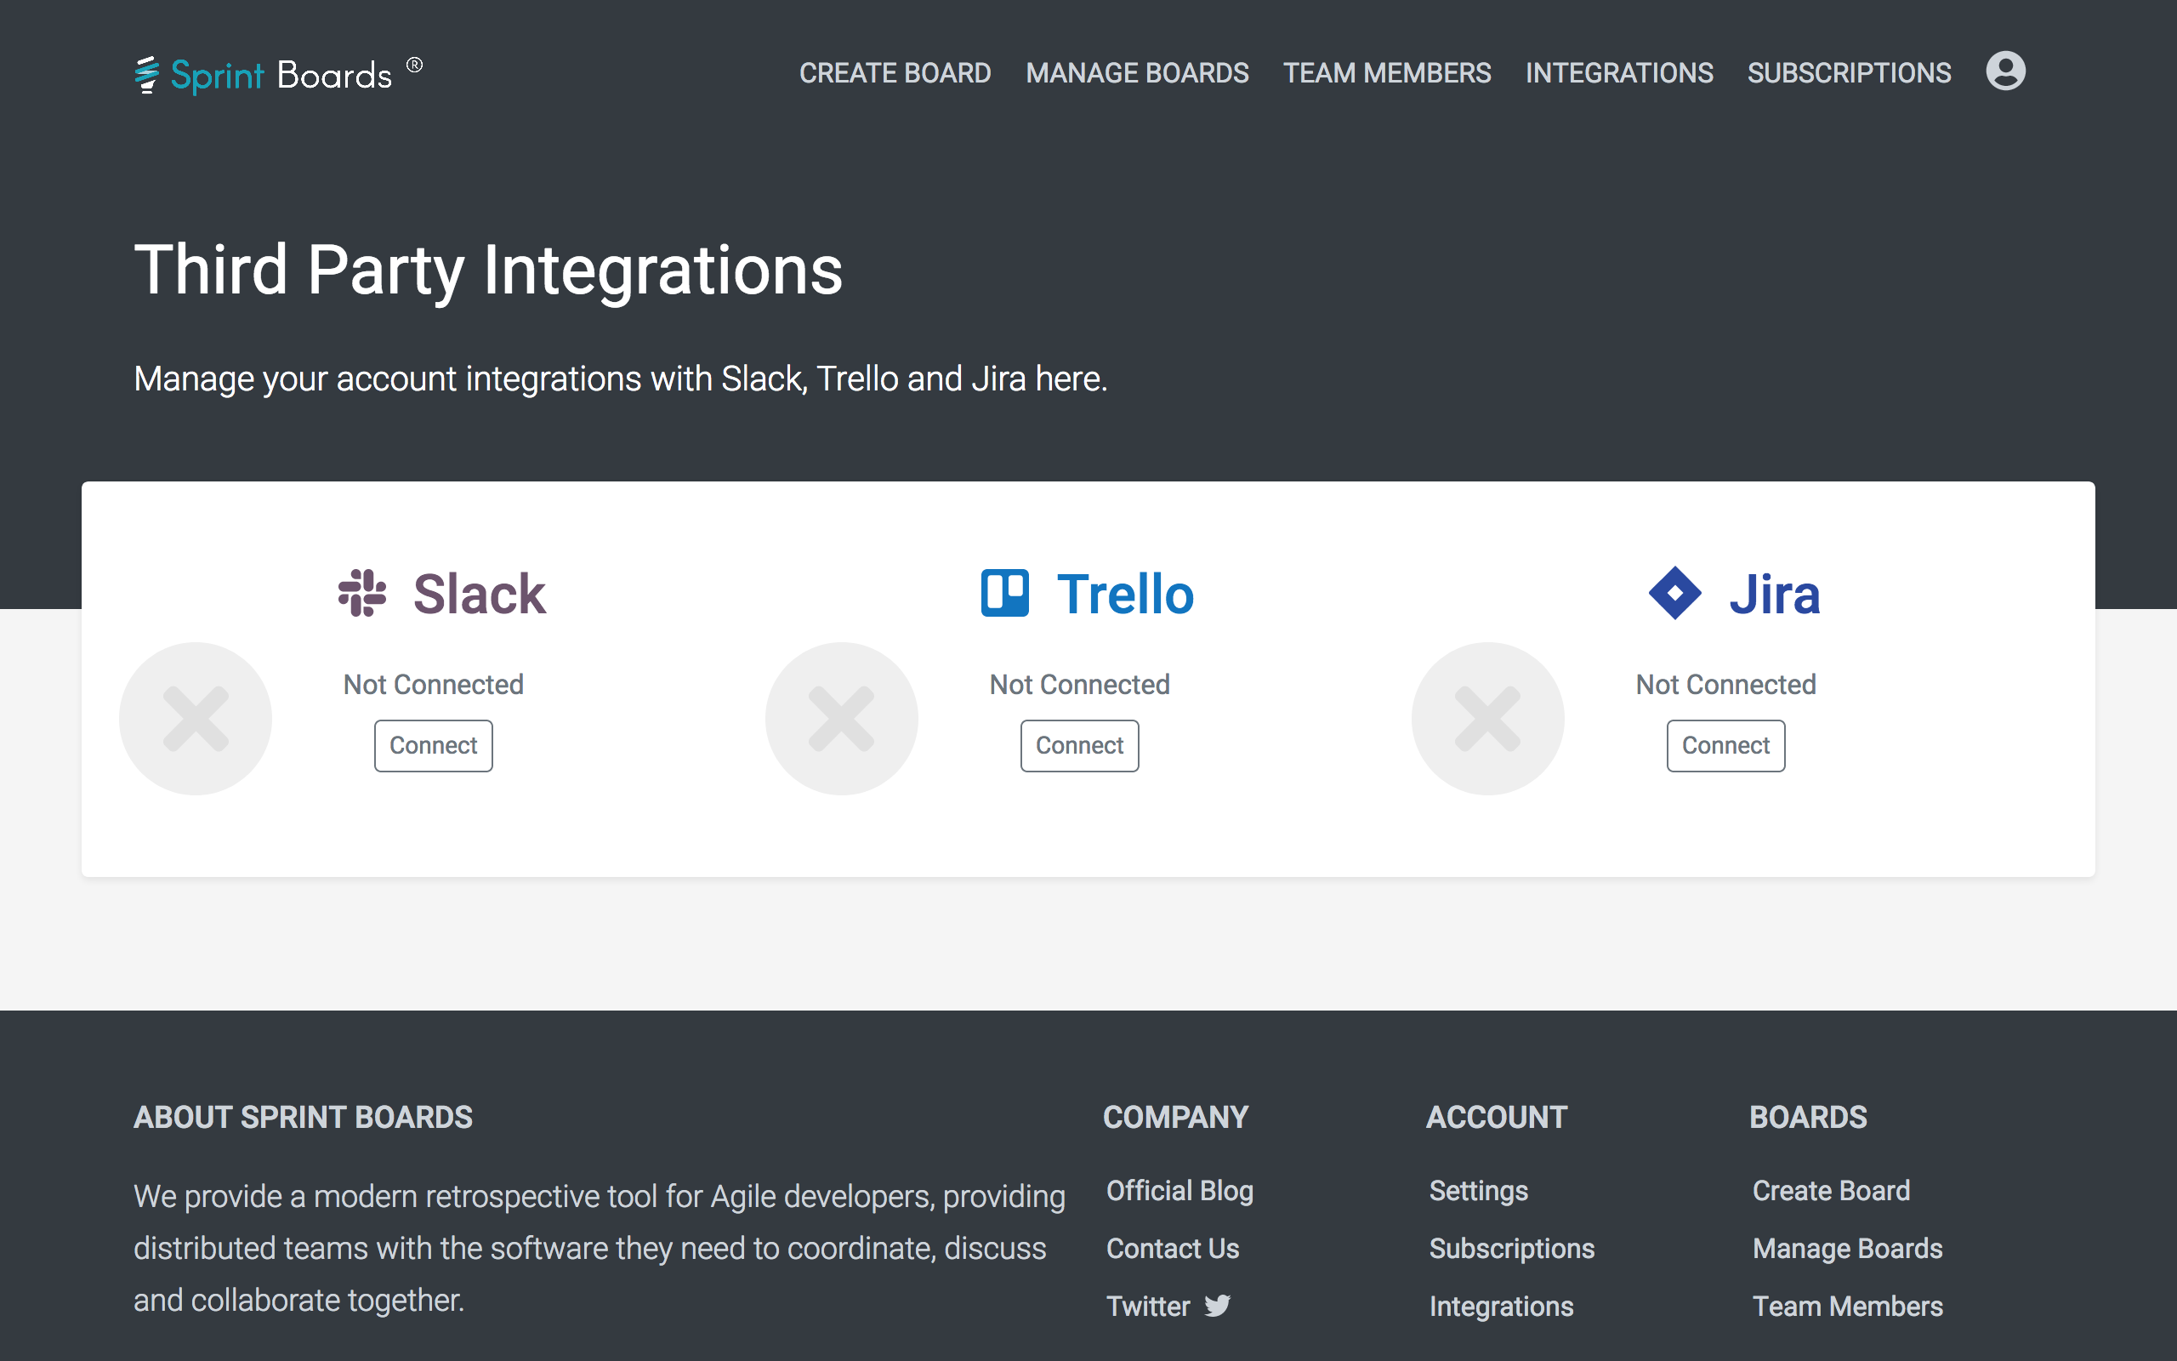Screen dimensions: 2177x1361
Task: Connect the Trello integration
Action: (x=1079, y=745)
